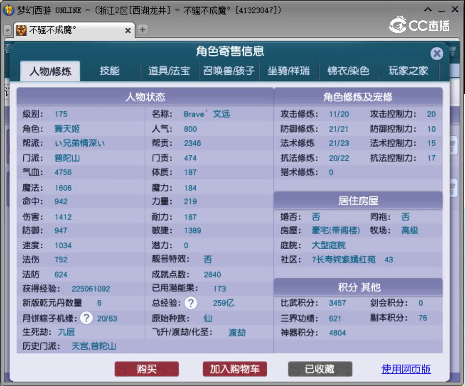Click the 已用潜能果 value 173
Screen dimensions: 465x386
[220, 289]
